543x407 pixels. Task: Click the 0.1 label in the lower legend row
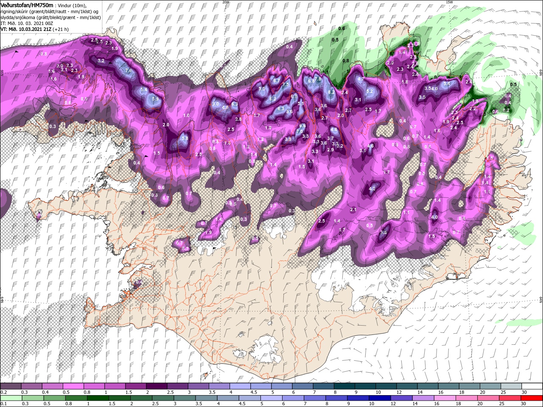(x=3, y=404)
